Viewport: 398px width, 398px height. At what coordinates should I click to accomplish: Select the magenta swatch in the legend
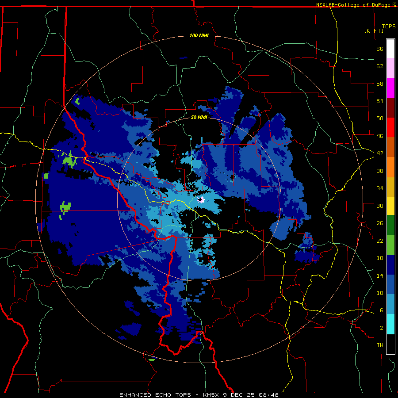(390, 88)
